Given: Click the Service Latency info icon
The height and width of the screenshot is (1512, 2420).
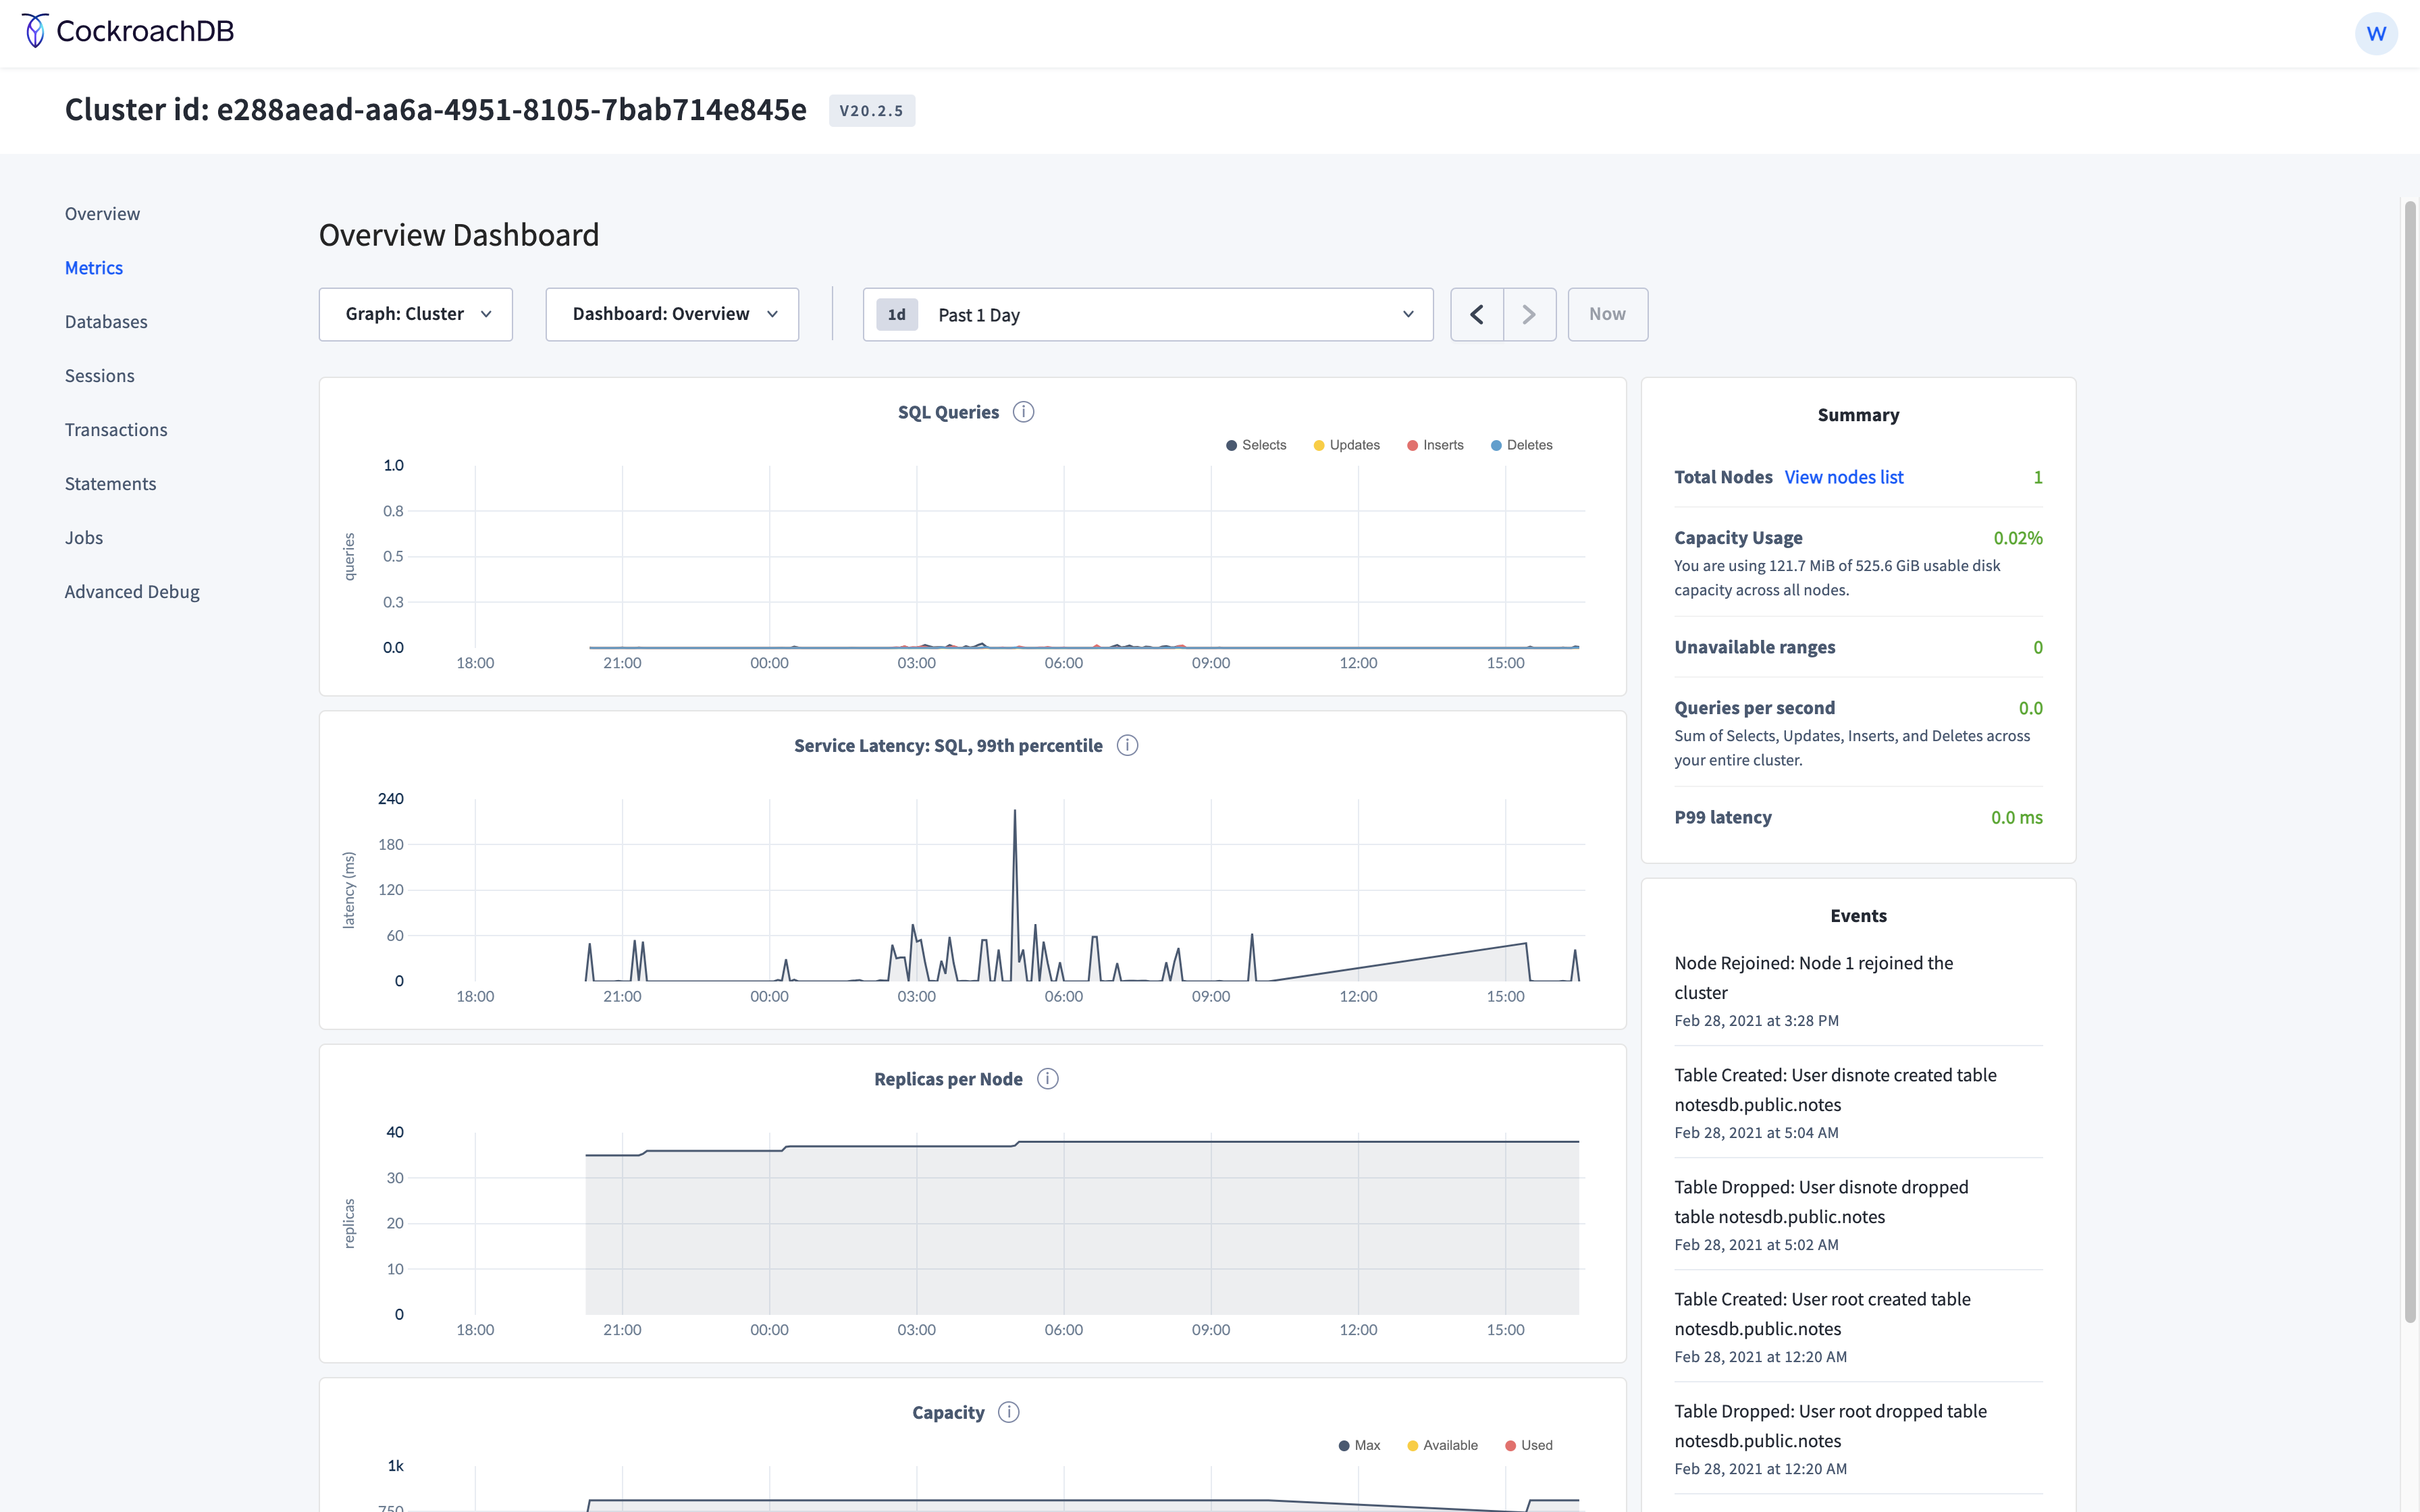Looking at the screenshot, I should click(x=1127, y=746).
